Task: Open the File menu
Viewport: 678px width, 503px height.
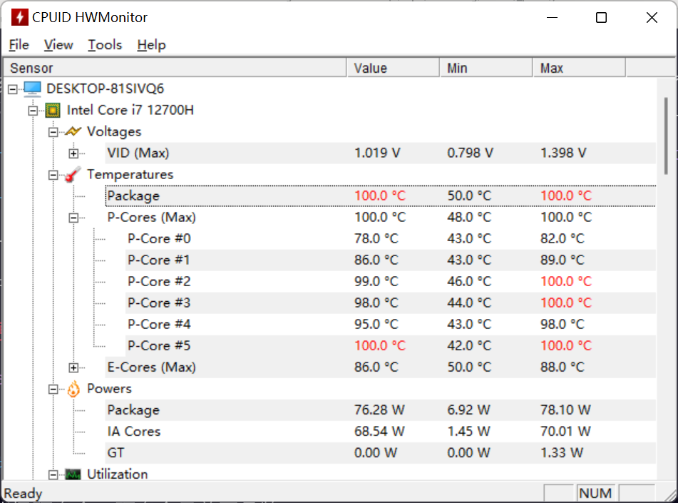Action: tap(19, 44)
